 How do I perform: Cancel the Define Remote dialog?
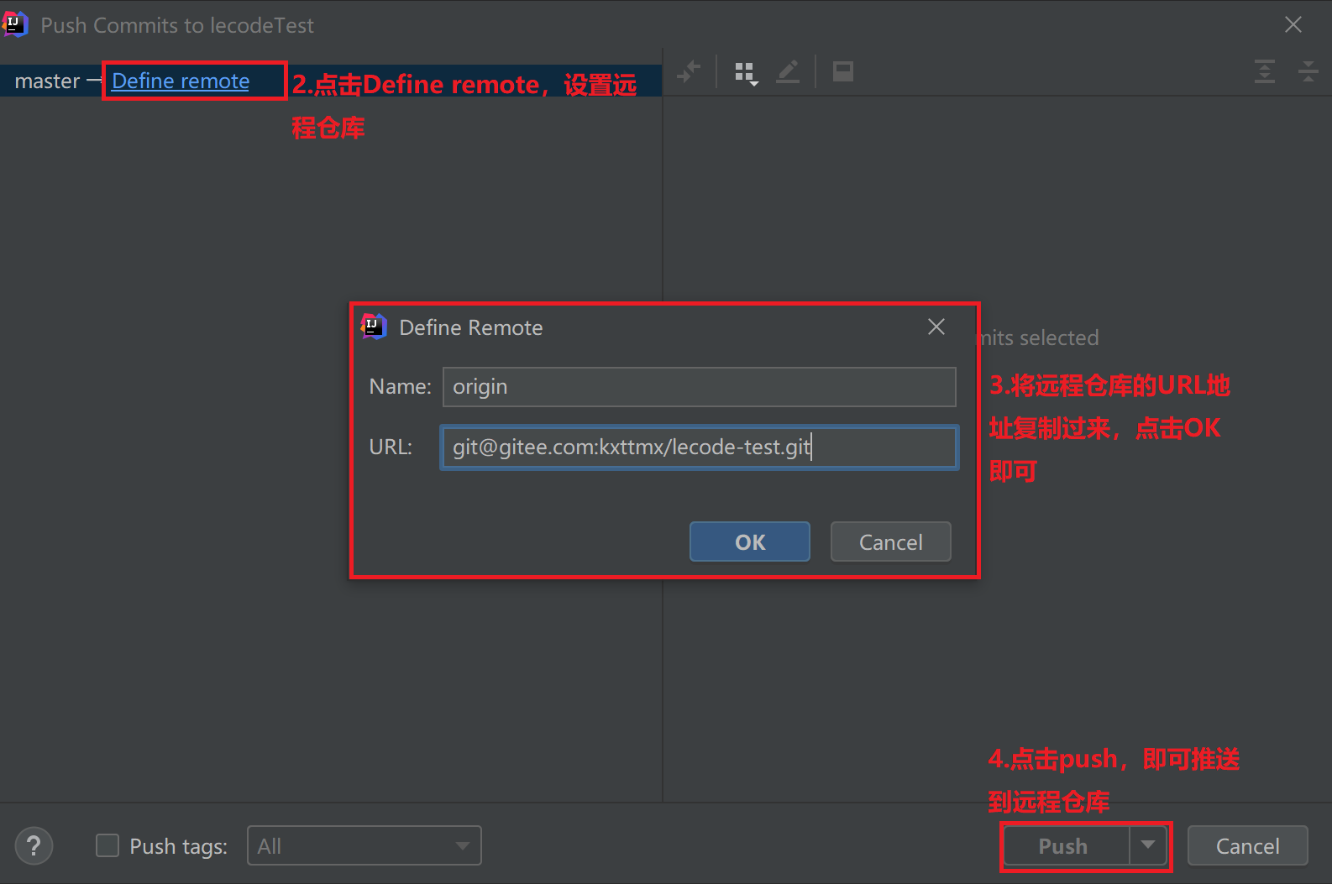[891, 542]
